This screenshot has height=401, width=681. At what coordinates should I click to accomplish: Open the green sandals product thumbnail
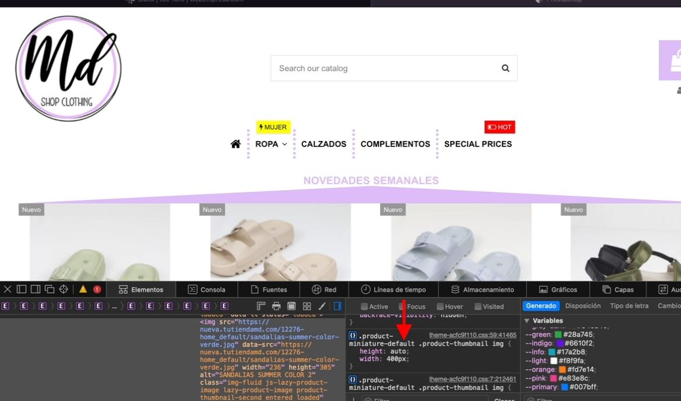coord(100,242)
